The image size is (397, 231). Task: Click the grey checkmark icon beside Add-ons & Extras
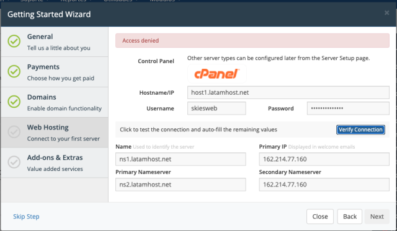[x=14, y=162]
